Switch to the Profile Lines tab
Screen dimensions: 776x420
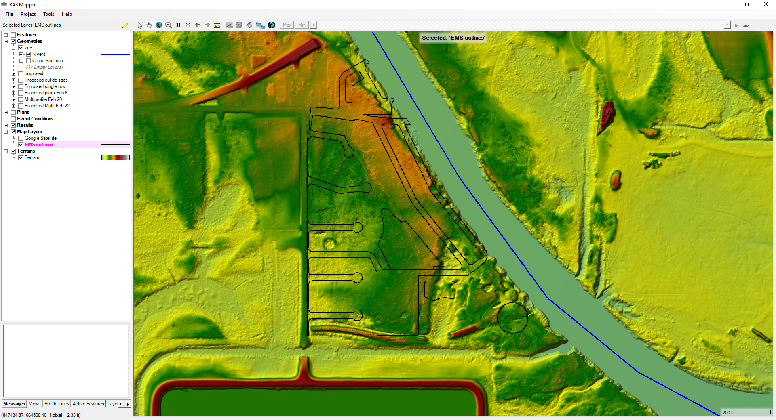coord(57,404)
